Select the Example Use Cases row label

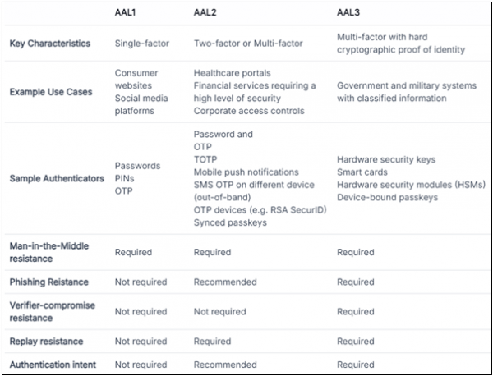click(53, 92)
